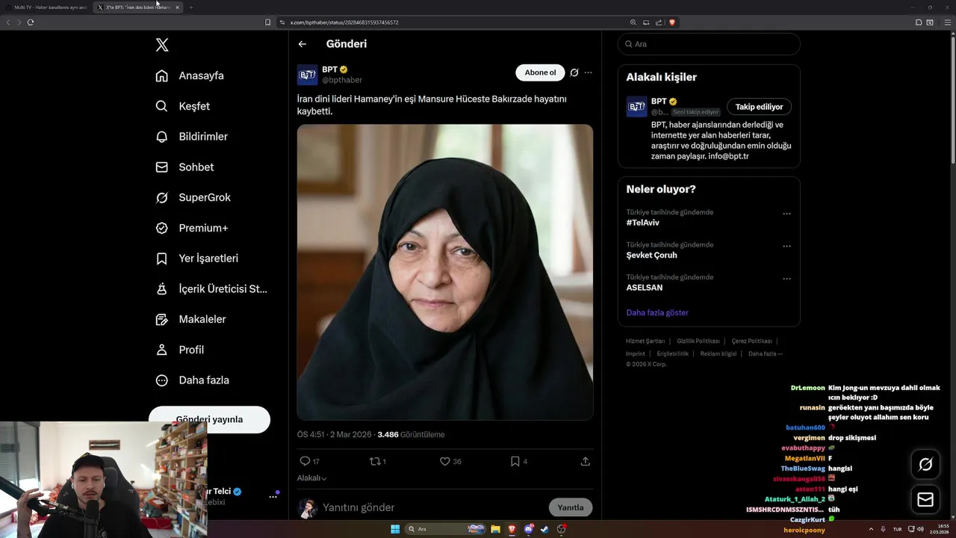Click the address bar URL
This screenshot has width=956, height=538.
click(x=344, y=22)
